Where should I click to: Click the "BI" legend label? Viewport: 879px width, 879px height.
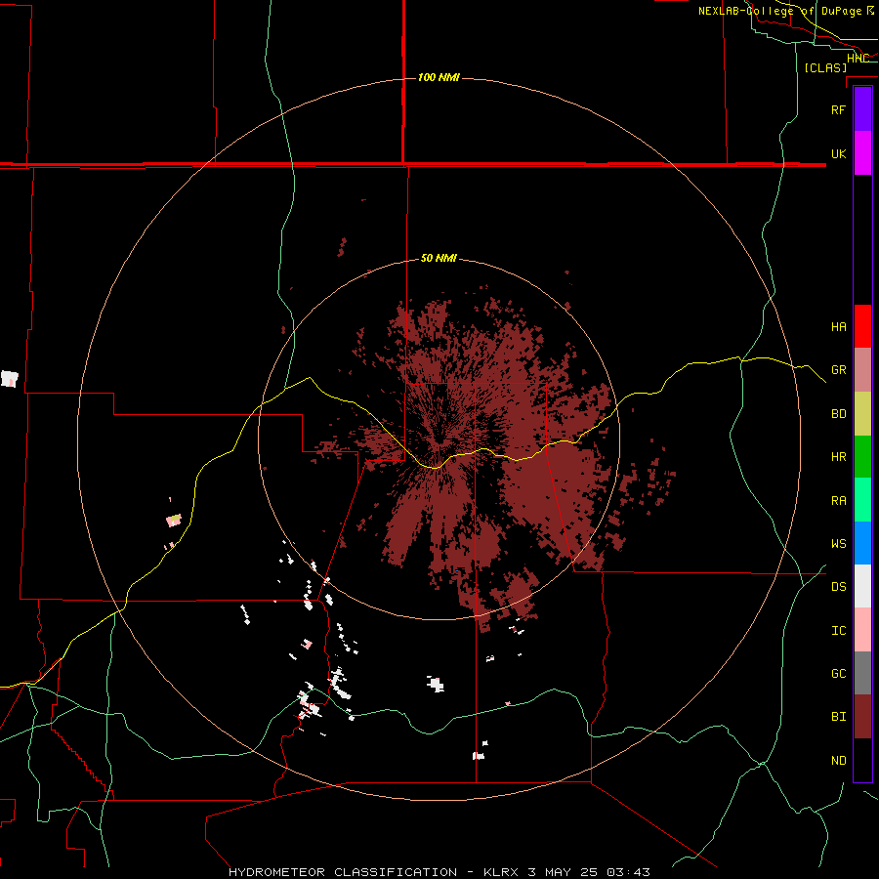tap(838, 717)
